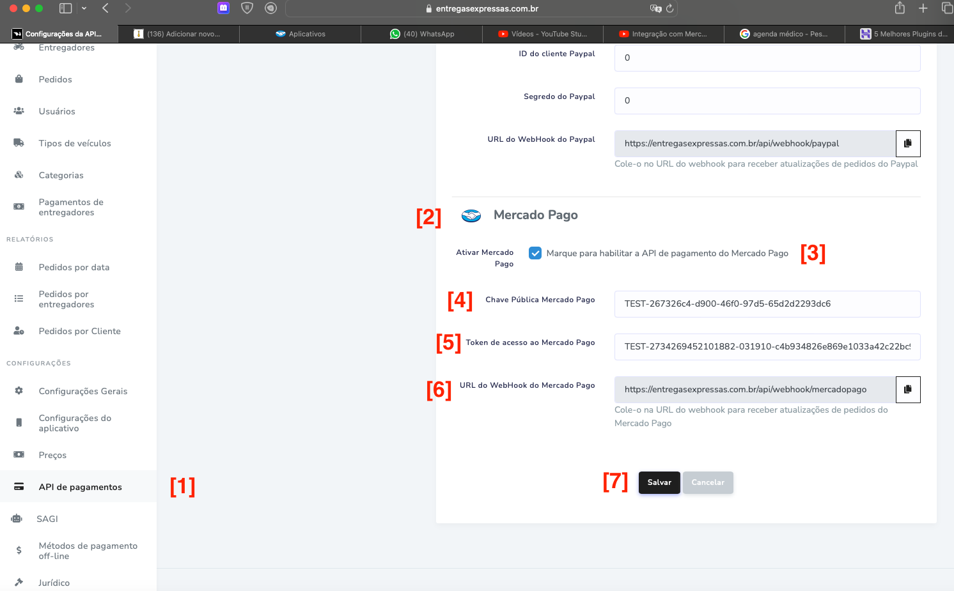The width and height of the screenshot is (954, 591).
Task: Toggle the Safari sidebar icon
Action: pyautogui.click(x=65, y=8)
